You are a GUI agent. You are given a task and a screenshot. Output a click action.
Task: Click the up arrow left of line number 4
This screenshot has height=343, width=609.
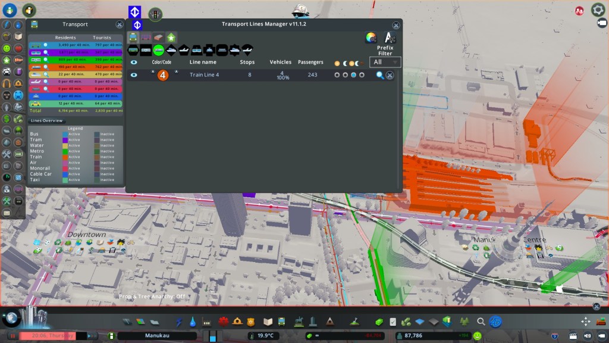pyautogui.click(x=152, y=72)
